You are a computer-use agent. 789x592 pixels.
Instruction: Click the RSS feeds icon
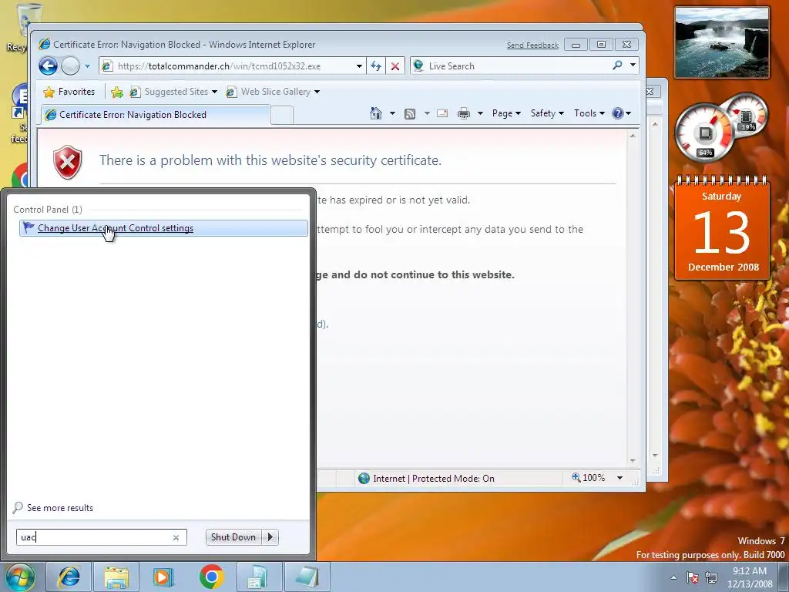pos(410,114)
